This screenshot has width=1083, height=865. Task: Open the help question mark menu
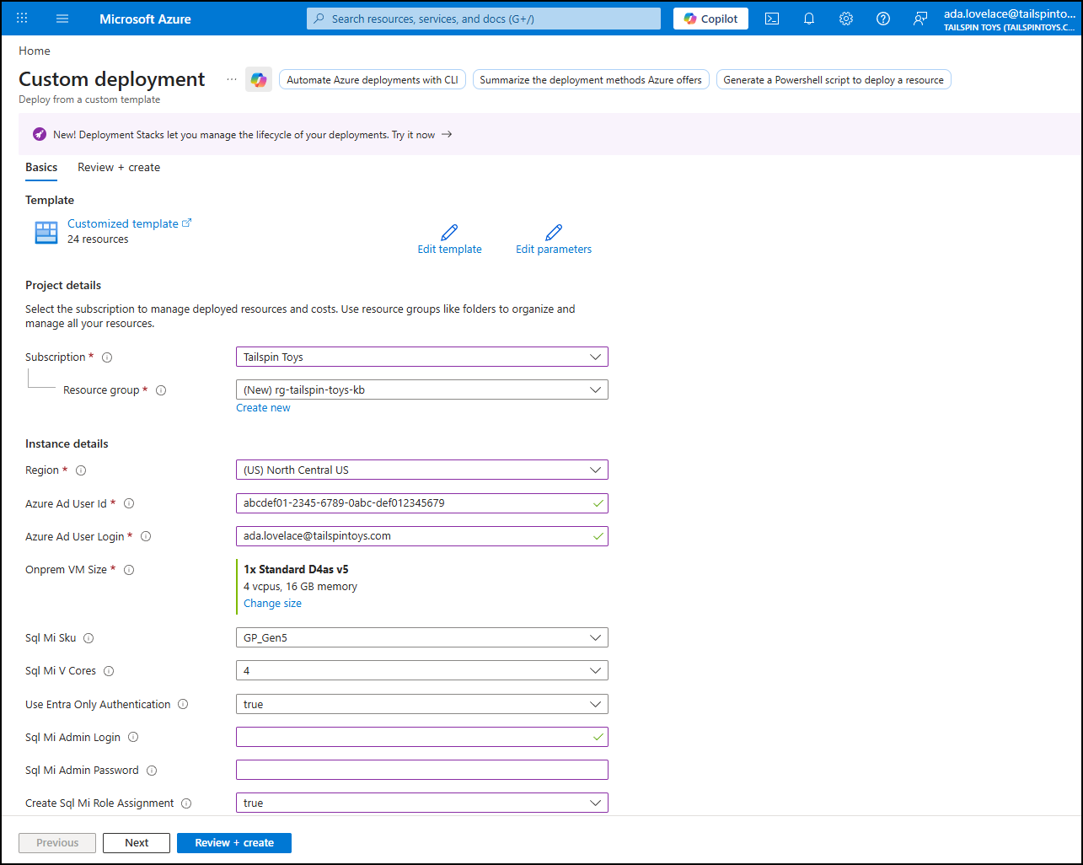883,19
